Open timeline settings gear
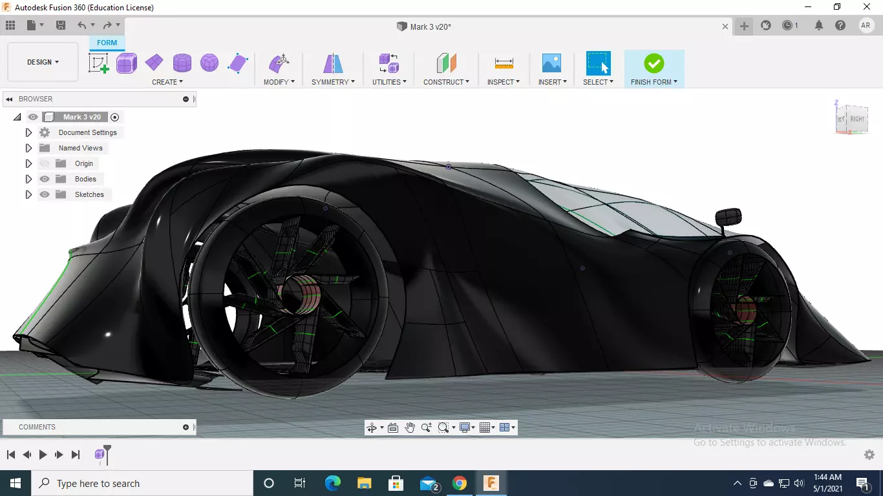883x496 pixels. click(869, 455)
